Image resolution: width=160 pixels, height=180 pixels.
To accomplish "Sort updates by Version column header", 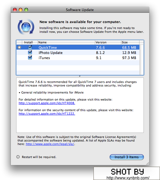I will pos(108,42).
